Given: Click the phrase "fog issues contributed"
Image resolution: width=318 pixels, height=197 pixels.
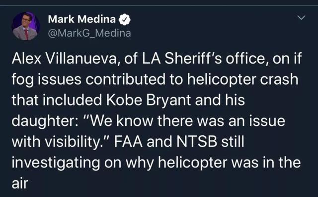Looking at the screenshot, I should (88, 80).
